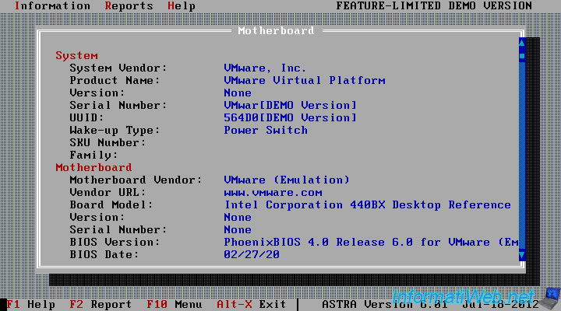Click motherboard Serial Number label
Viewport: 561px width, 311px height.
tap(118, 229)
